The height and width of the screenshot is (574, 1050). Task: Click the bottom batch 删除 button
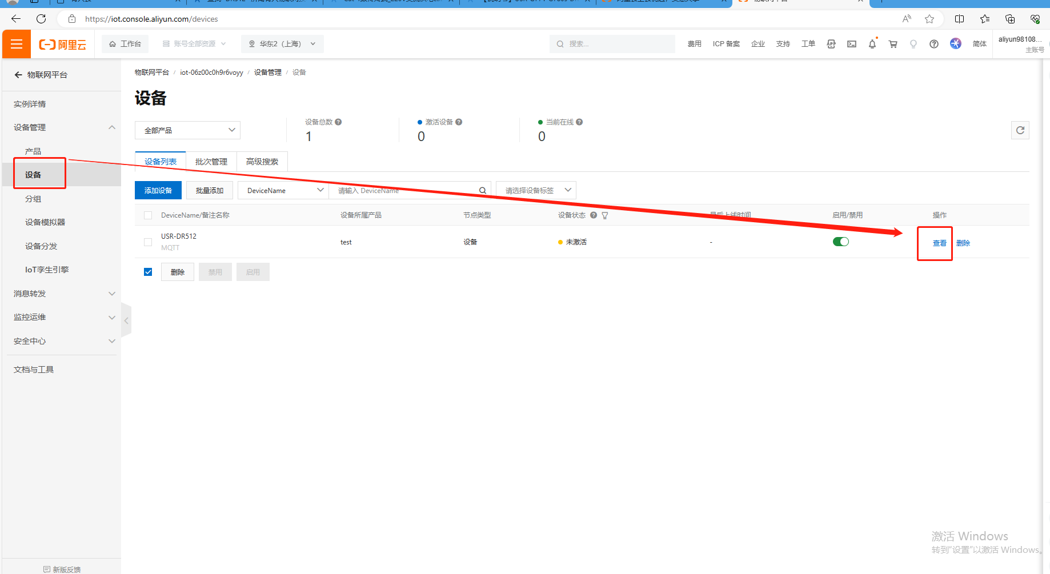(178, 272)
